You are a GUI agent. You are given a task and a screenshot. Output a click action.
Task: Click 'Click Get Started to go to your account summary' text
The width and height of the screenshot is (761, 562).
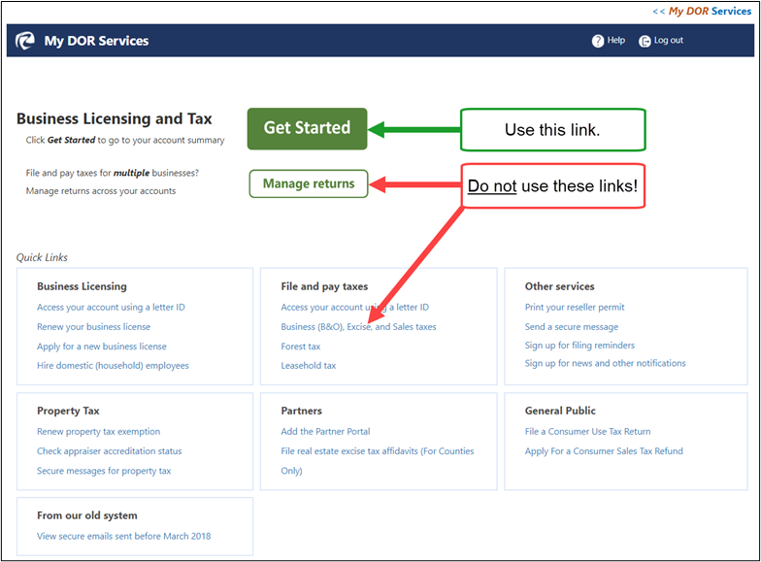point(125,140)
